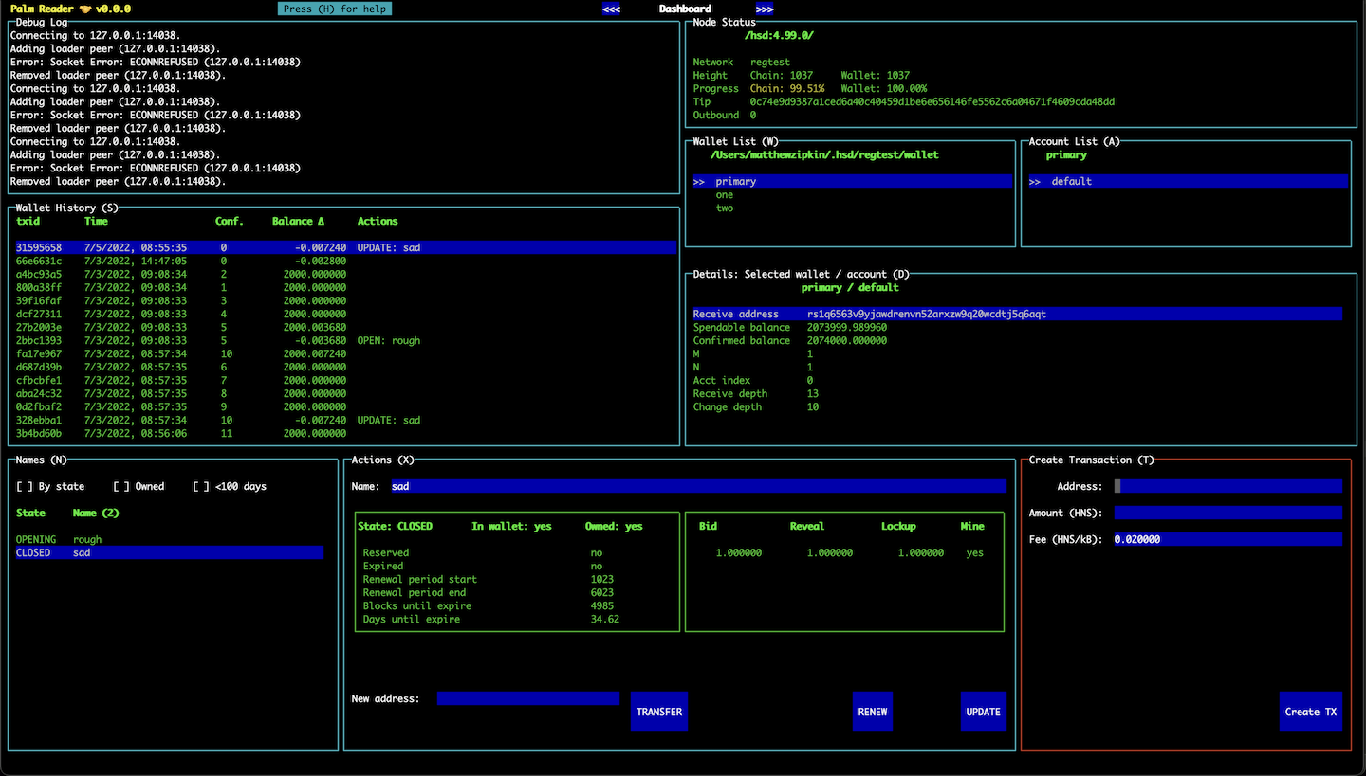Select transaction a4bc93a5 in Wallet History

[346, 274]
